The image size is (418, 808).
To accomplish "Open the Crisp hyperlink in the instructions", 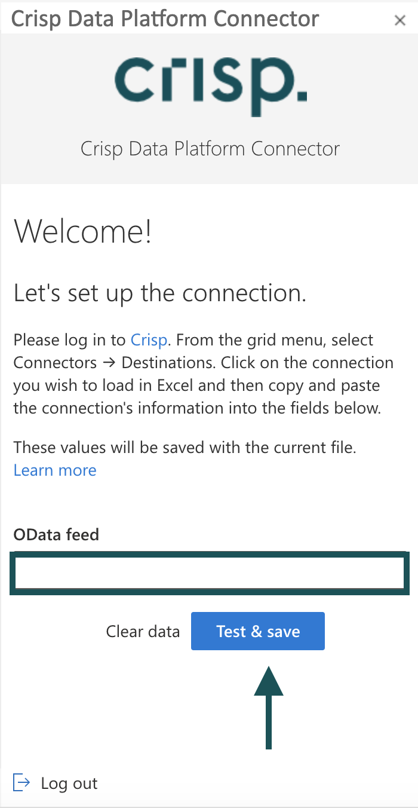I will tap(149, 340).
